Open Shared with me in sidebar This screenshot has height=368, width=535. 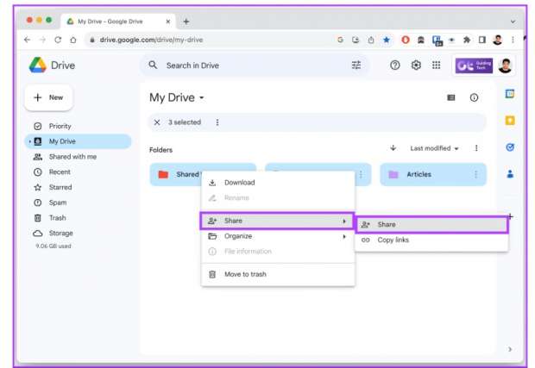[72, 157]
